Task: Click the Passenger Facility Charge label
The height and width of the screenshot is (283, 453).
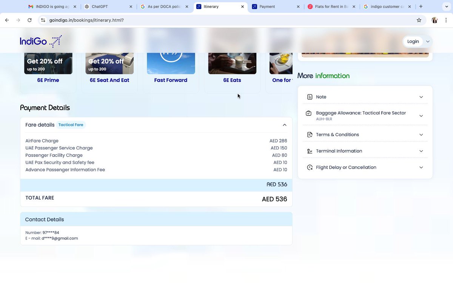Action: click(54, 155)
